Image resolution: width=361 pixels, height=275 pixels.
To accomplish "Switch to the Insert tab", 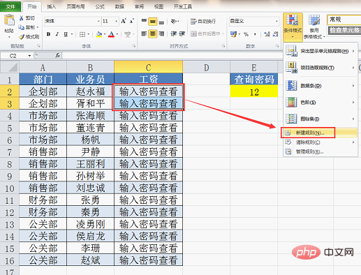I will [x=52, y=6].
